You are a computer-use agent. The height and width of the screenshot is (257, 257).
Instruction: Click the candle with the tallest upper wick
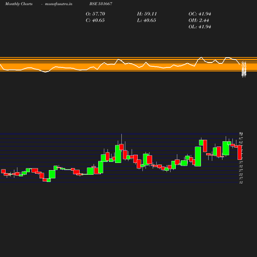(x=122, y=147)
